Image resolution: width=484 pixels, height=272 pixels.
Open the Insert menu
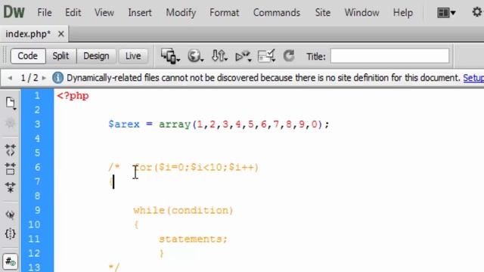tap(140, 13)
